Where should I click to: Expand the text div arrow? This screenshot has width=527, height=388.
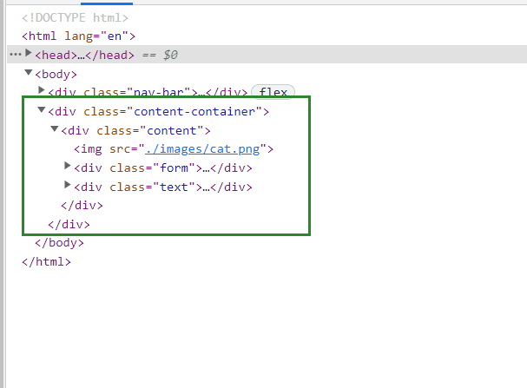[68, 185]
